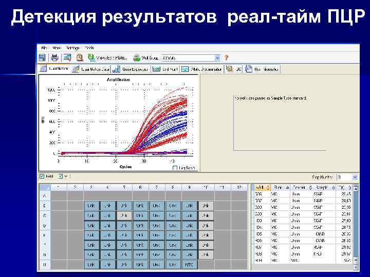Image resolution: width=370 pixels, height=277 pixels.
Task: Switch to the Allelic Discrimination tab
Action: pos(202,69)
